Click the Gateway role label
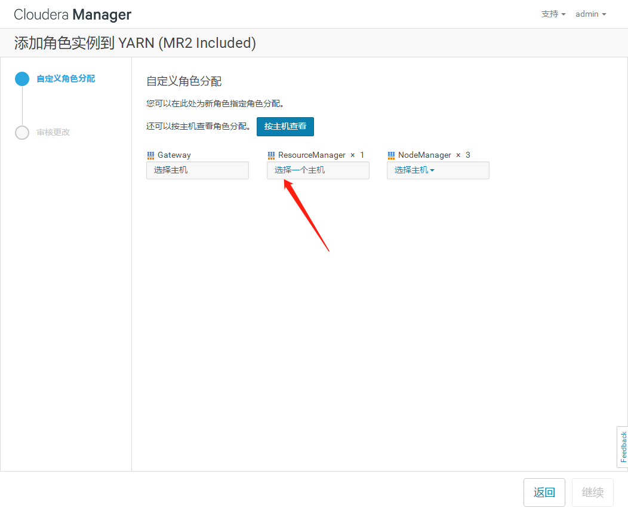 point(174,155)
